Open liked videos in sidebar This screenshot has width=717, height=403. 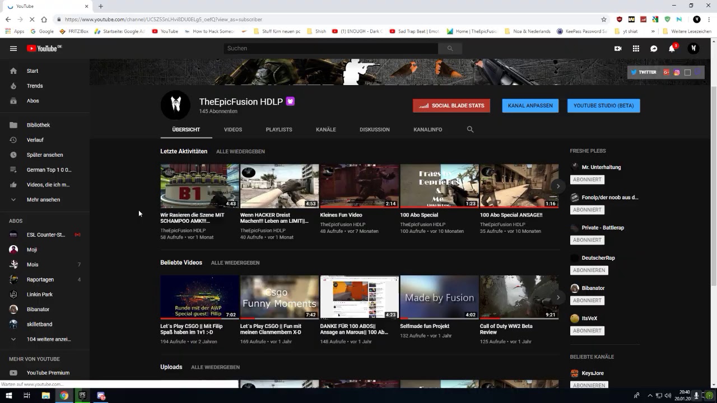[x=45, y=185]
